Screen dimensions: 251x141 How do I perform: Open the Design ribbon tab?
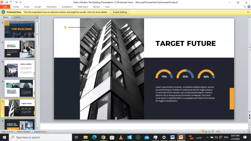click(x=38, y=7)
